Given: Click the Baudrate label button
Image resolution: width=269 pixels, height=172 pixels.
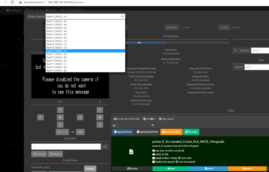Looking at the screenshot, I should tap(172, 27).
